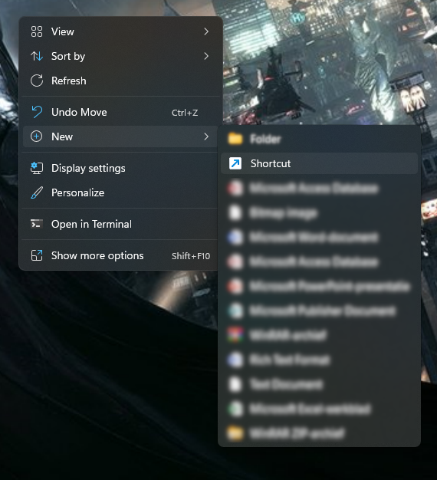Click the Personalize paintbrush icon
The image size is (437, 480).
(x=37, y=193)
